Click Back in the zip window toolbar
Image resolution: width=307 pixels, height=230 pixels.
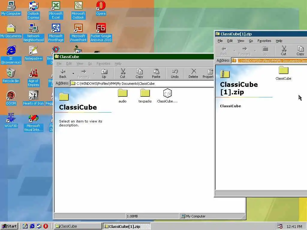(224, 51)
